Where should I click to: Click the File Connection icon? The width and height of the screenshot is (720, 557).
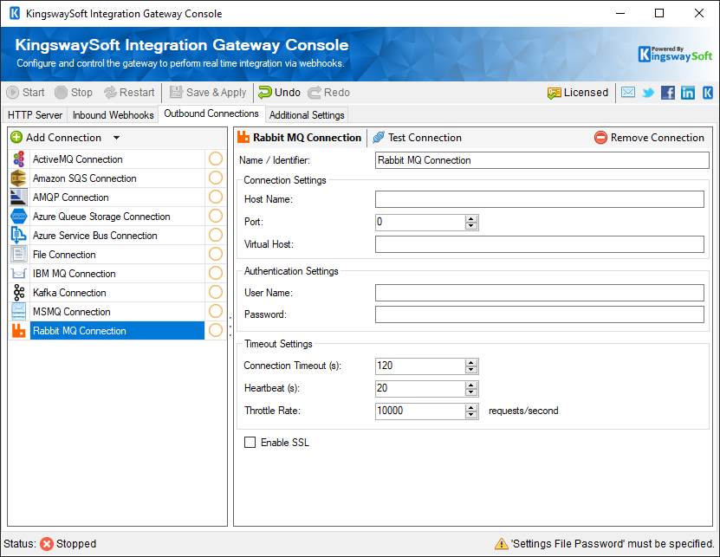(19, 255)
